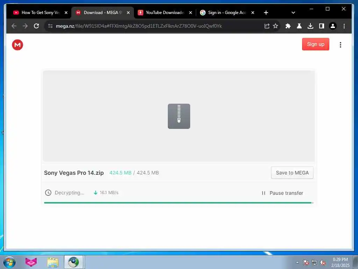Image resolution: width=358 pixels, height=269 pixels.
Task: Open Chrome three-dot menu
Action: pyautogui.click(x=344, y=26)
